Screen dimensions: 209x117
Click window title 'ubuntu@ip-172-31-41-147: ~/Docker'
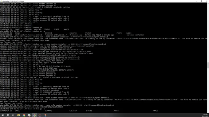point(13,1)
